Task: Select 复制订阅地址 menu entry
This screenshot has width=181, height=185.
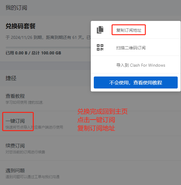Action: (129, 30)
